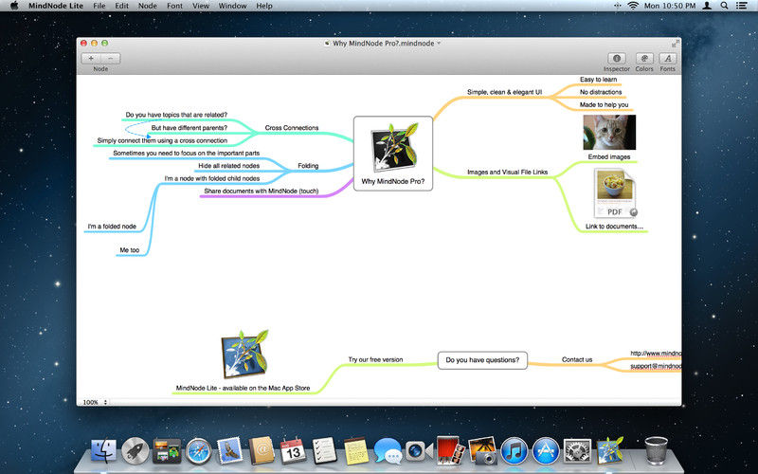Viewport: 758px width, 474px height.
Task: Select the 'Folding' node
Action: (x=308, y=166)
